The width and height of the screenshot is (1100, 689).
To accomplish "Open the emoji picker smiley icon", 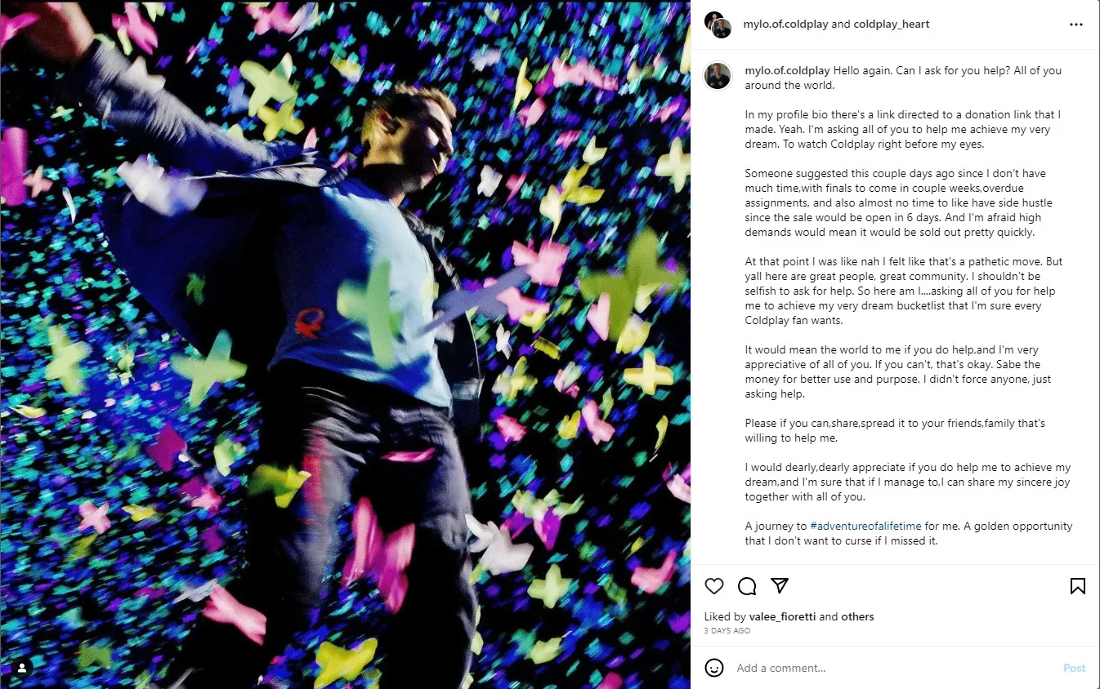I will point(714,668).
